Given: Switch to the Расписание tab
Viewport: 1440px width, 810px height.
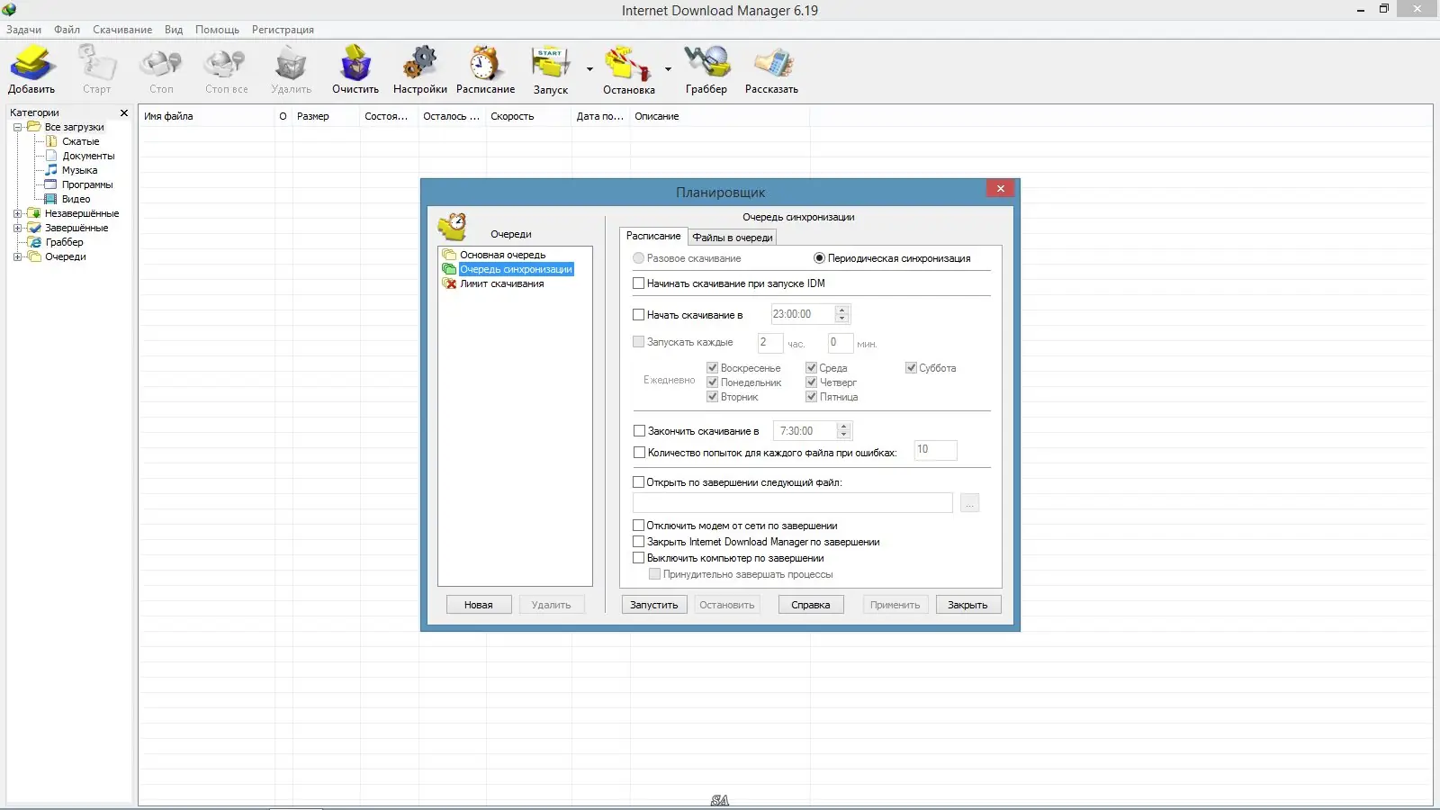Looking at the screenshot, I should pyautogui.click(x=653, y=236).
